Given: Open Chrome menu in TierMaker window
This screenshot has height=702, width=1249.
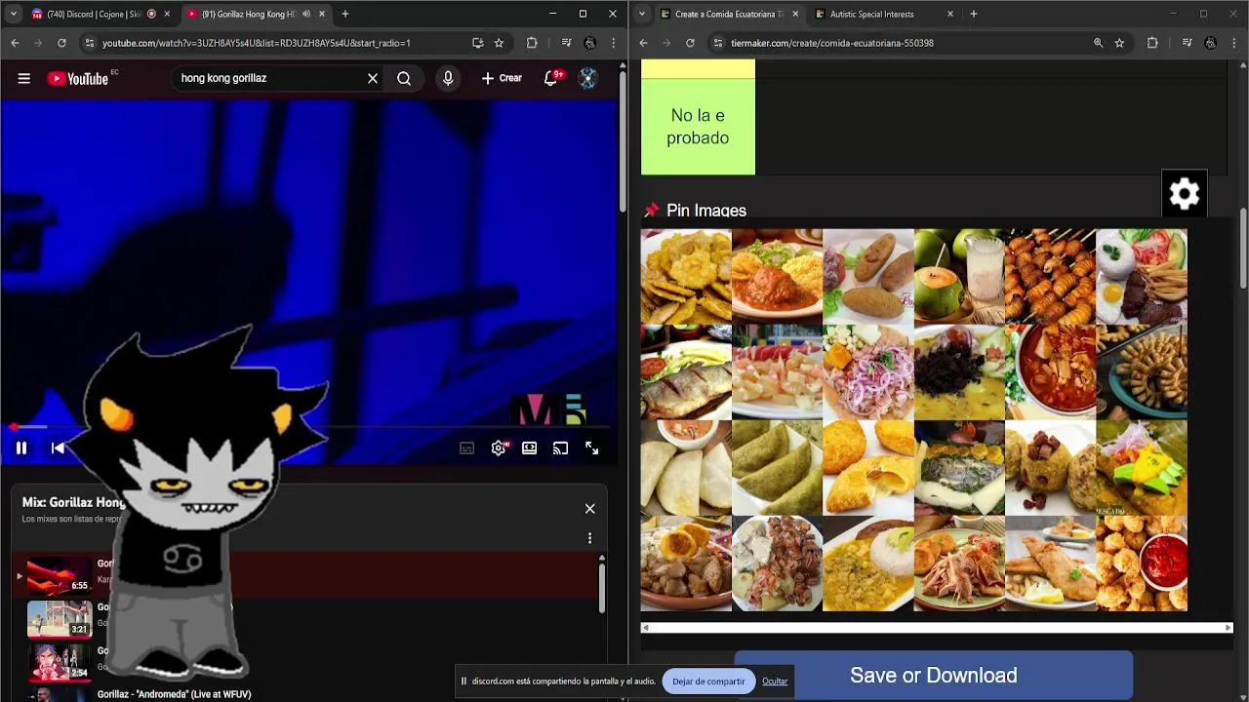Looking at the screenshot, I should tap(1233, 43).
